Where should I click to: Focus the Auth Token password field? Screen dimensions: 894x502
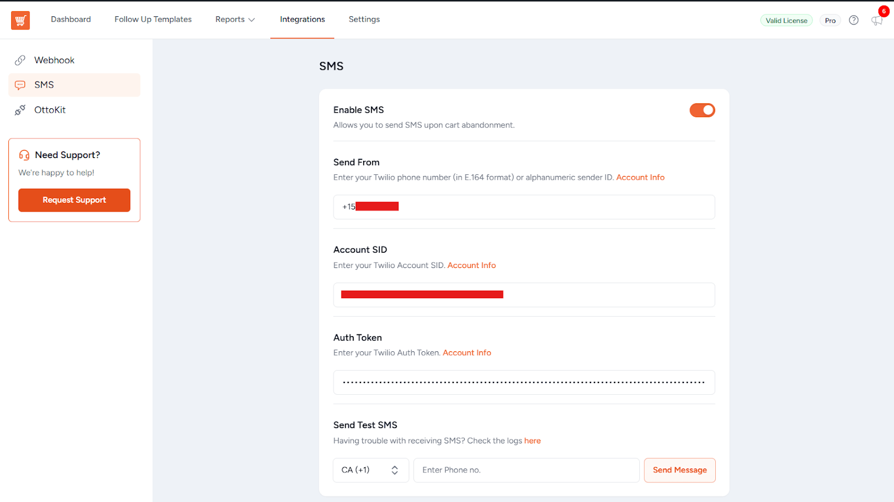(x=524, y=383)
